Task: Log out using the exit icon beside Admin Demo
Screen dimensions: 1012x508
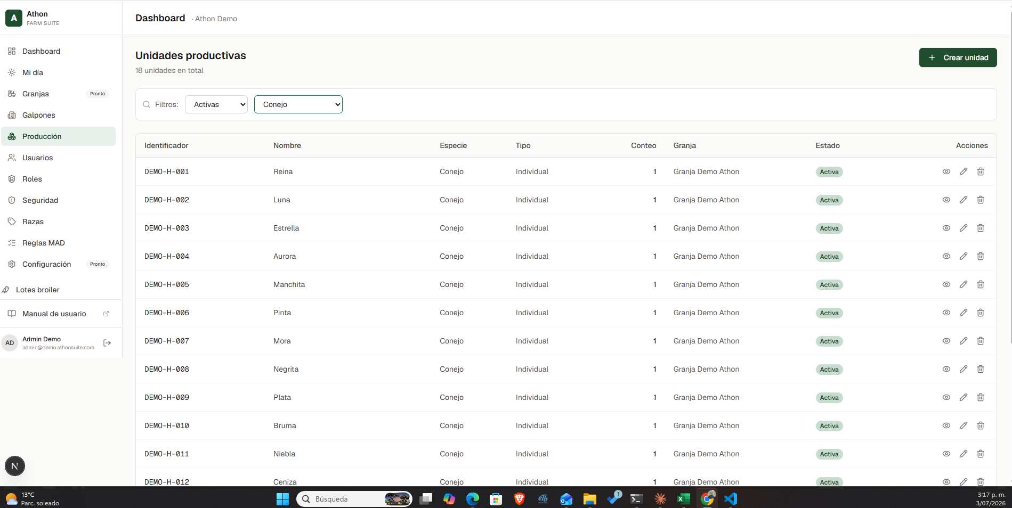Action: (107, 343)
